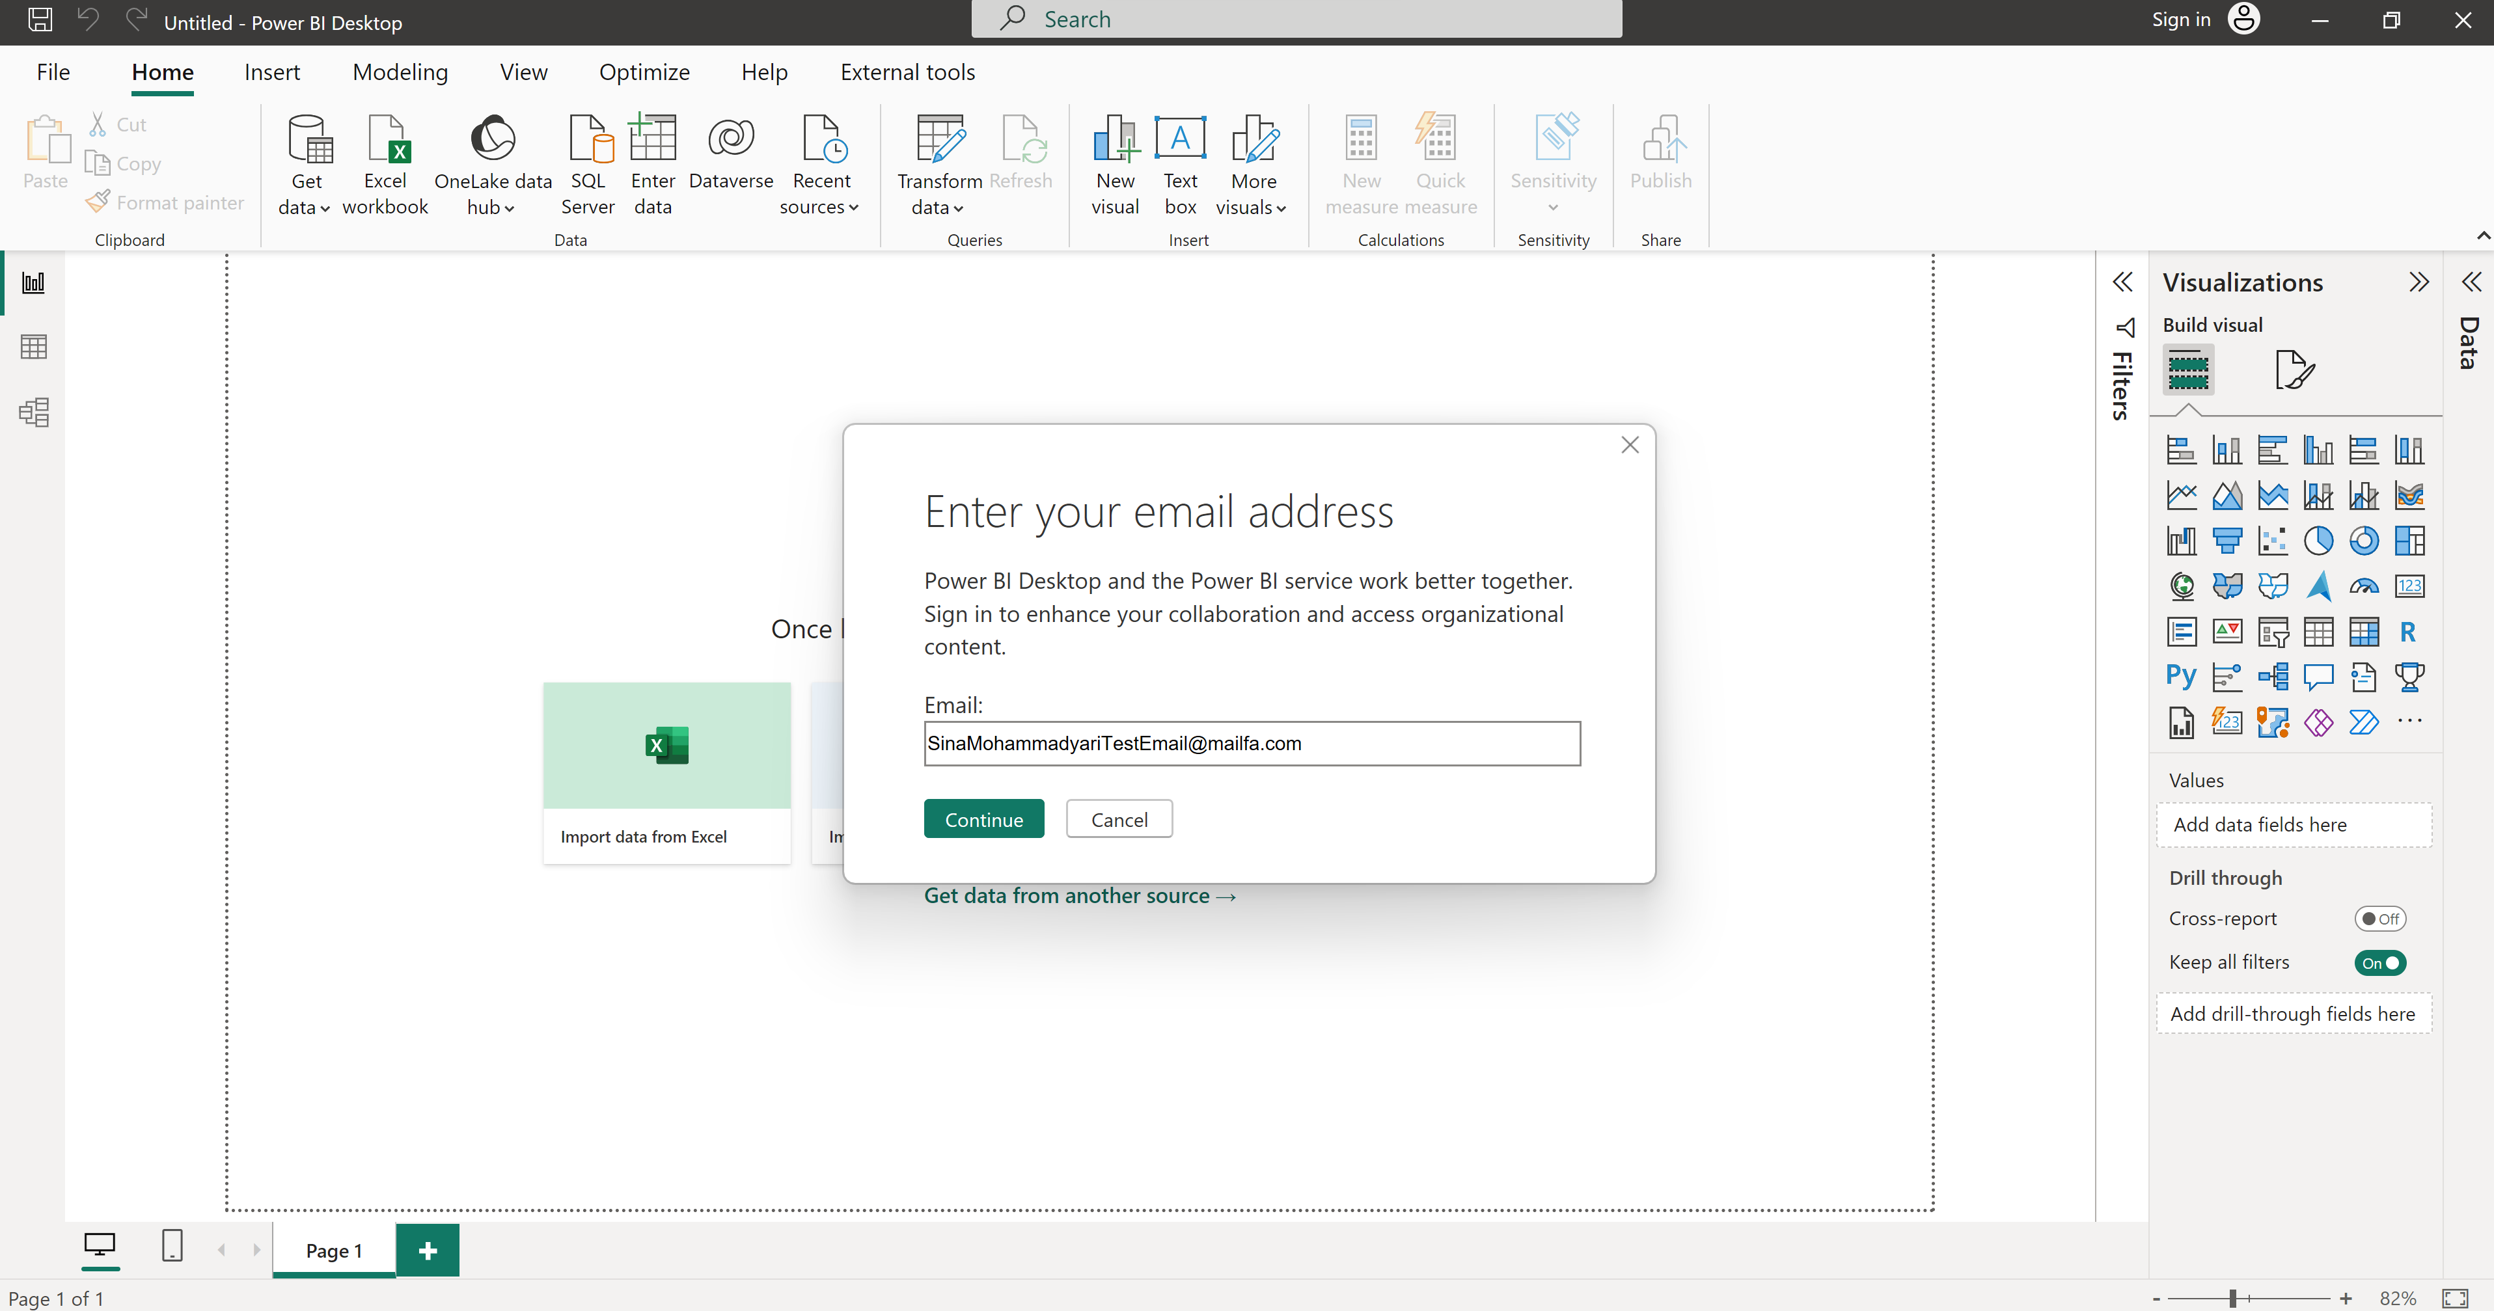Screen dimensions: 2494x1311
Task: Select the Line chart visual icon
Action: (2177, 494)
